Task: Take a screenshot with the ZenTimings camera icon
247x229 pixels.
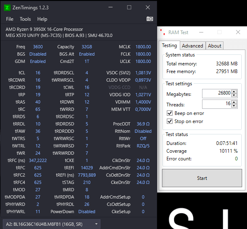Action: pos(150,19)
